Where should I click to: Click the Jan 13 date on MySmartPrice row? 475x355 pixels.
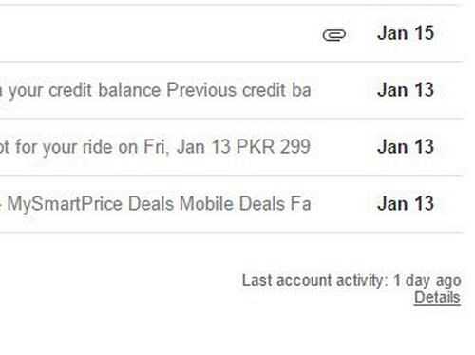(406, 203)
